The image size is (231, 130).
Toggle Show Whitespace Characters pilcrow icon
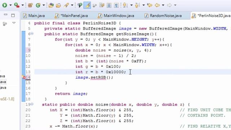tap(116, 5)
